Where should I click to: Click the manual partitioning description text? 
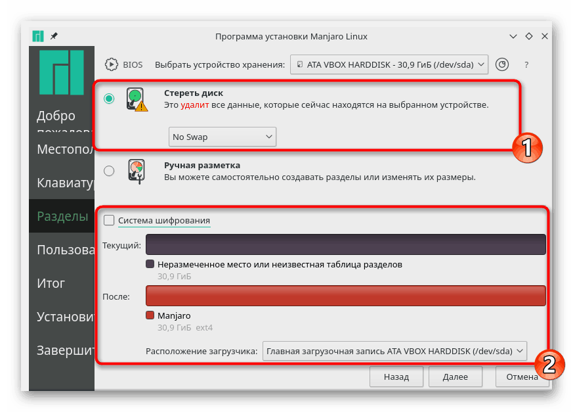[x=320, y=177]
